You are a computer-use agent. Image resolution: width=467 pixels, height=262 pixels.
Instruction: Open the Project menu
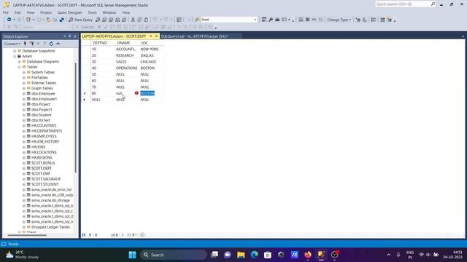tap(46, 12)
